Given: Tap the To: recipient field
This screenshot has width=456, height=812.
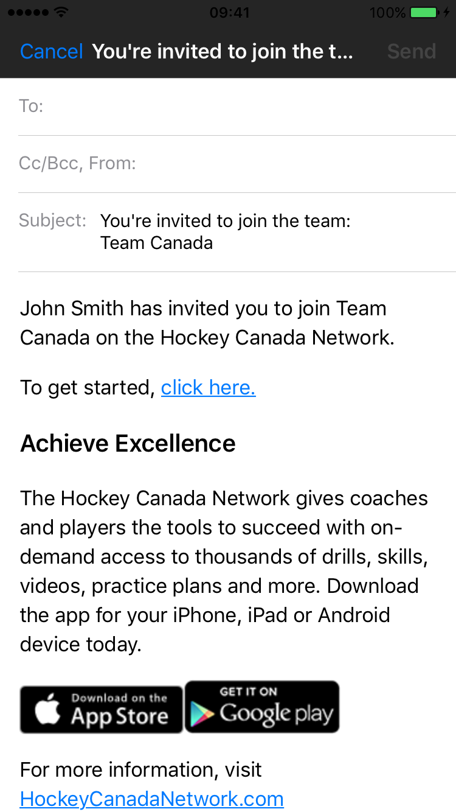Looking at the screenshot, I should pyautogui.click(x=243, y=107).
